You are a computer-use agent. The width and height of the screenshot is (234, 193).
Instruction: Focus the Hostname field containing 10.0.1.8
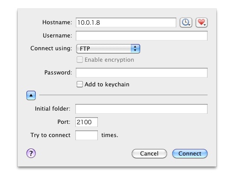(126, 22)
